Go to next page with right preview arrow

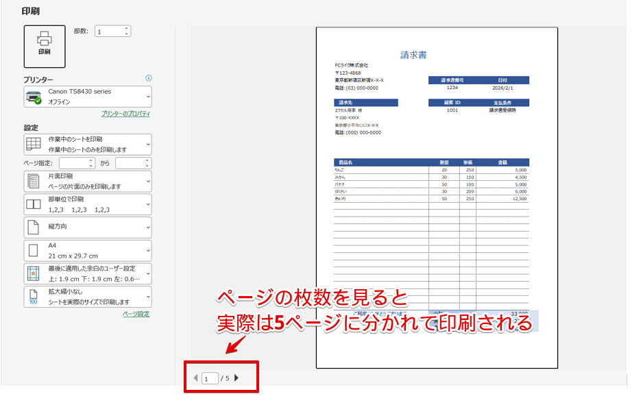pos(237,378)
